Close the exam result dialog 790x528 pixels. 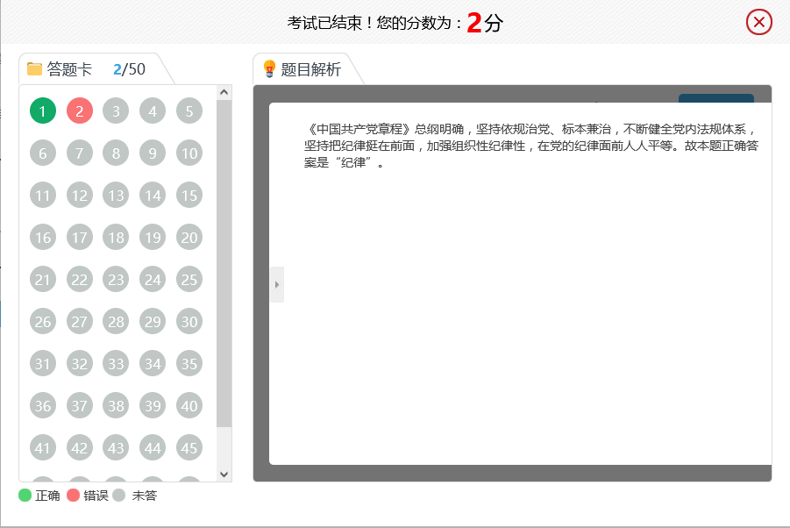[x=758, y=22]
